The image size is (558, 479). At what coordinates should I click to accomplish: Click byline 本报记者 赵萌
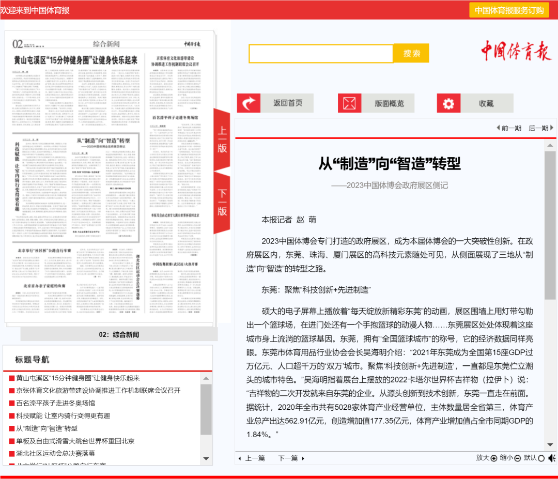point(289,220)
